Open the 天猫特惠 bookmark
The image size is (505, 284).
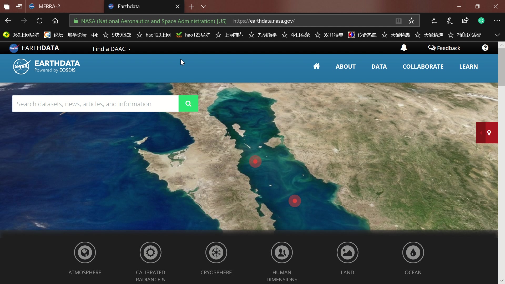point(396,35)
